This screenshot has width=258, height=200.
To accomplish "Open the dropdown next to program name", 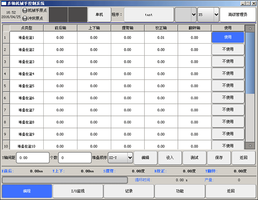I will 186,15.
